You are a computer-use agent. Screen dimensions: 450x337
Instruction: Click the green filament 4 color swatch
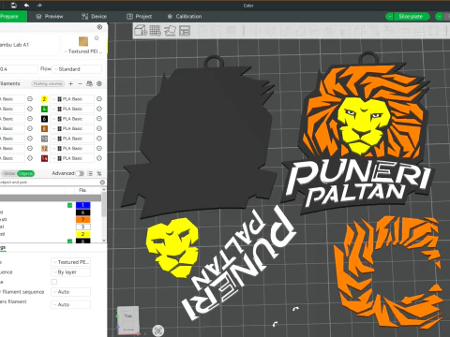pyautogui.click(x=44, y=109)
